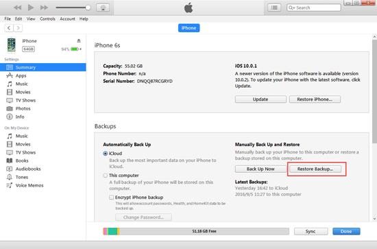The width and height of the screenshot is (377, 249).
Task: Click the Info circle icon
Action: pyautogui.click(x=10, y=117)
